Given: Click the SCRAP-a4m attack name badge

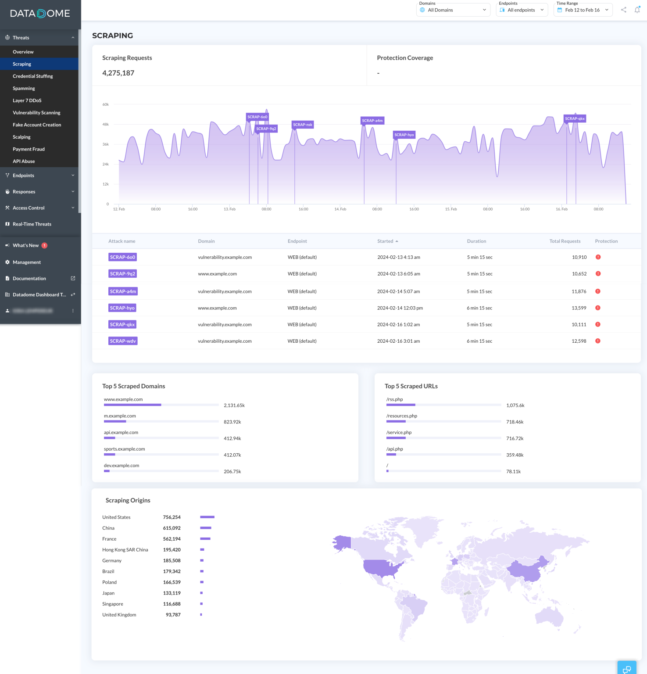Looking at the screenshot, I should point(123,291).
